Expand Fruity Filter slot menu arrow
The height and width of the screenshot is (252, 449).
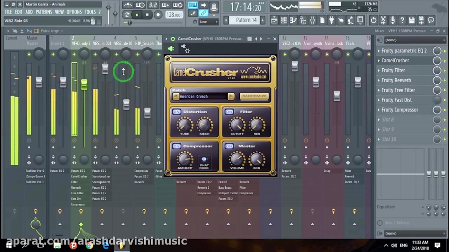[x=379, y=70]
